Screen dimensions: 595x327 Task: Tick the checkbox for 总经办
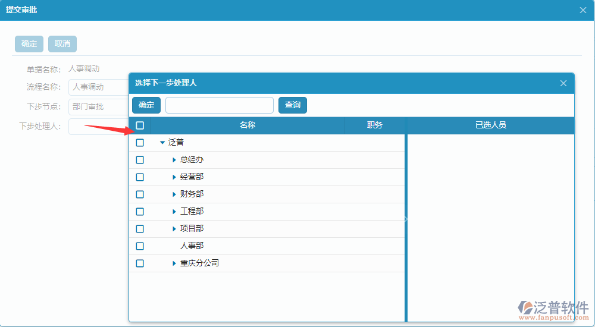(140, 160)
